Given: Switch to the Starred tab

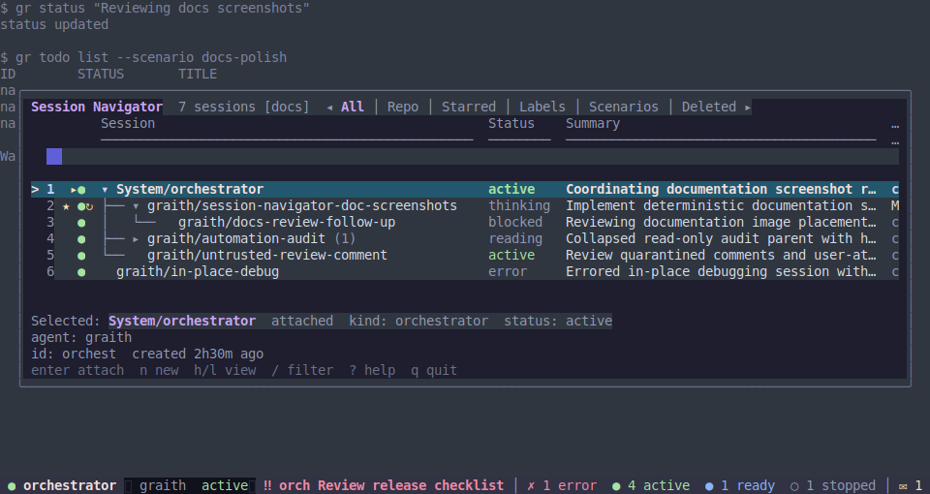Looking at the screenshot, I should point(469,107).
